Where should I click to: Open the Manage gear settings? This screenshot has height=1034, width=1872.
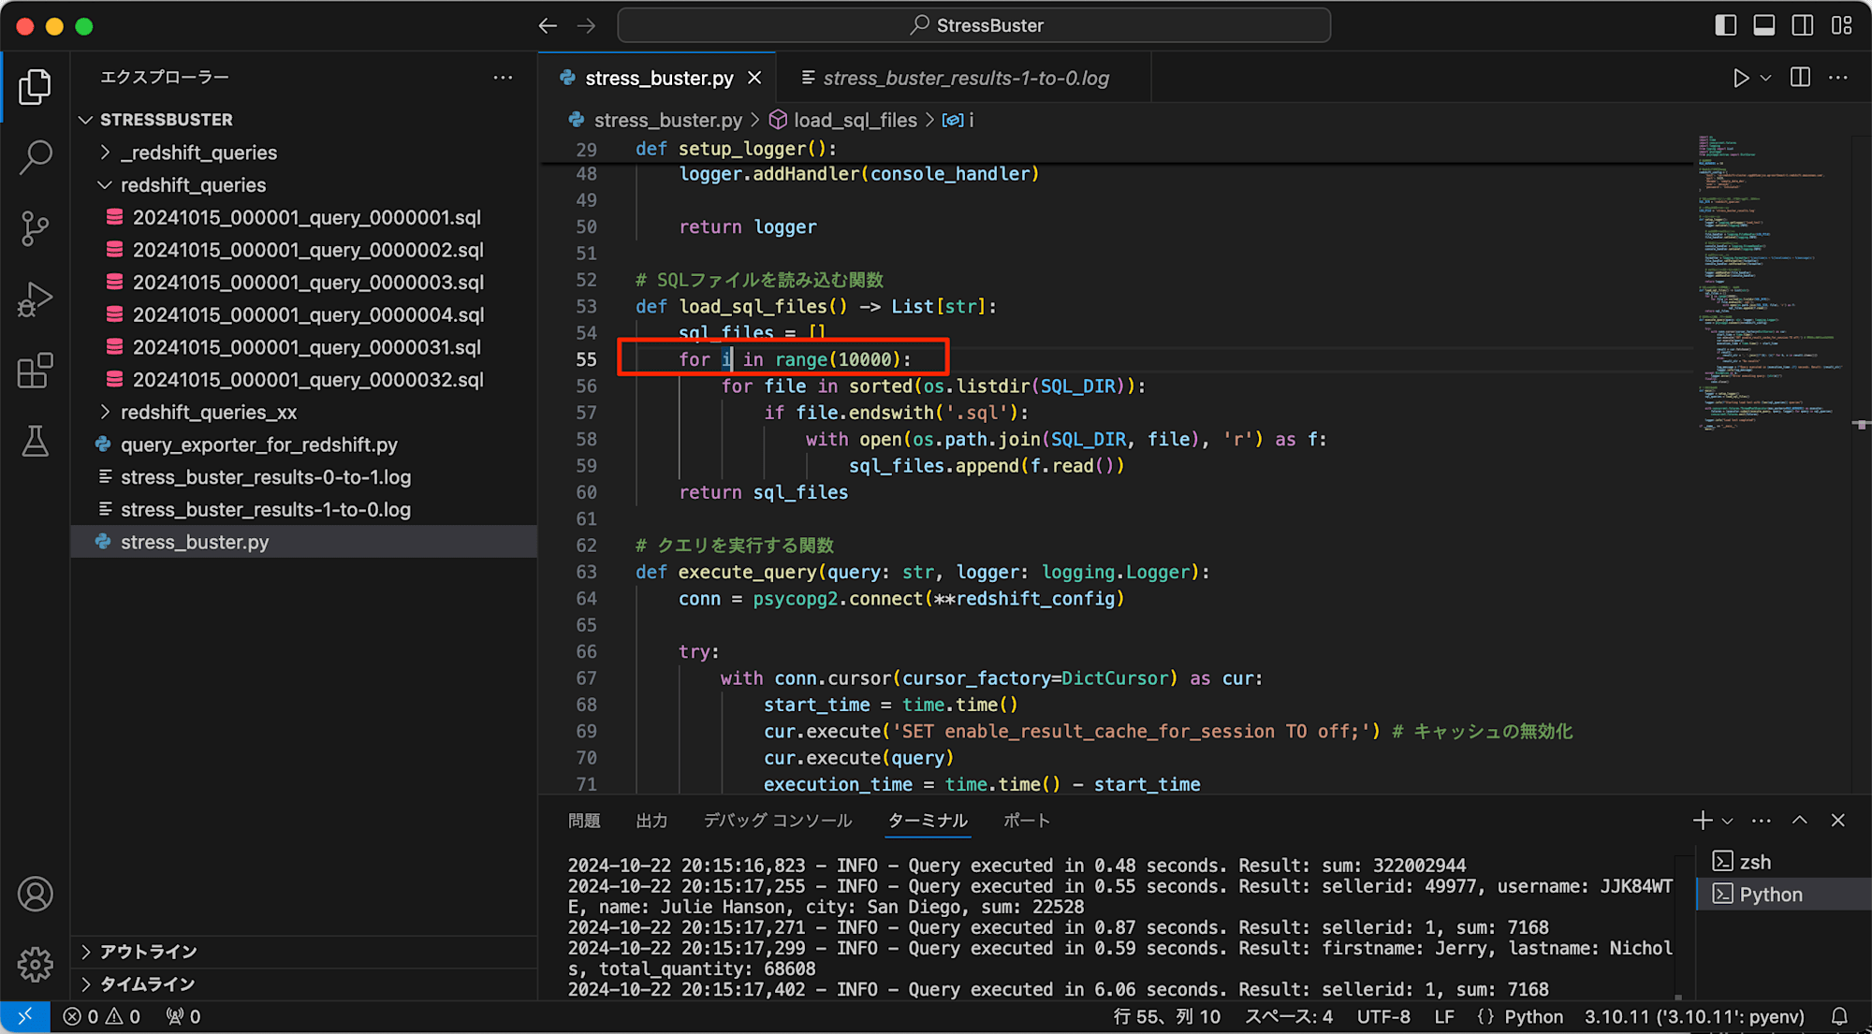(35, 964)
